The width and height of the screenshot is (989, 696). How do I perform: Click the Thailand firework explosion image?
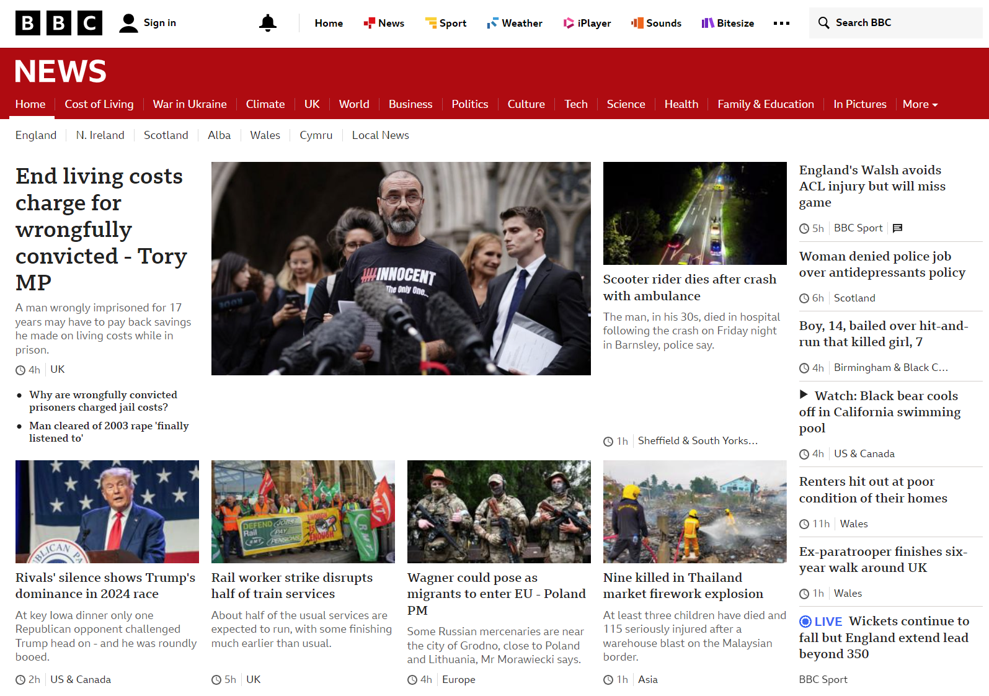tap(694, 511)
